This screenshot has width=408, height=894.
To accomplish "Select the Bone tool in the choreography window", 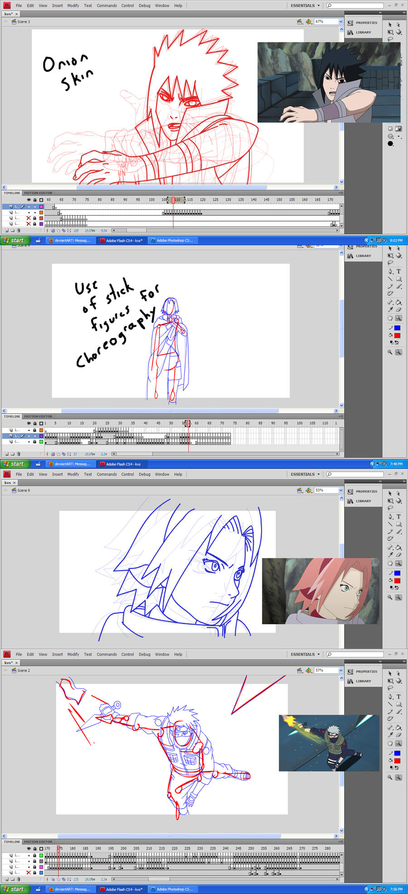I will [x=390, y=302].
